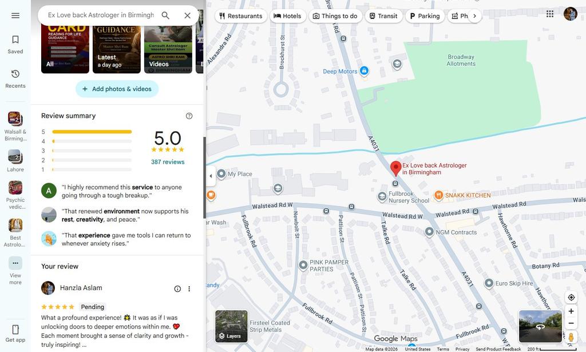
Task: Click the info icon beside Hanzla Aslam
Action: [x=177, y=288]
